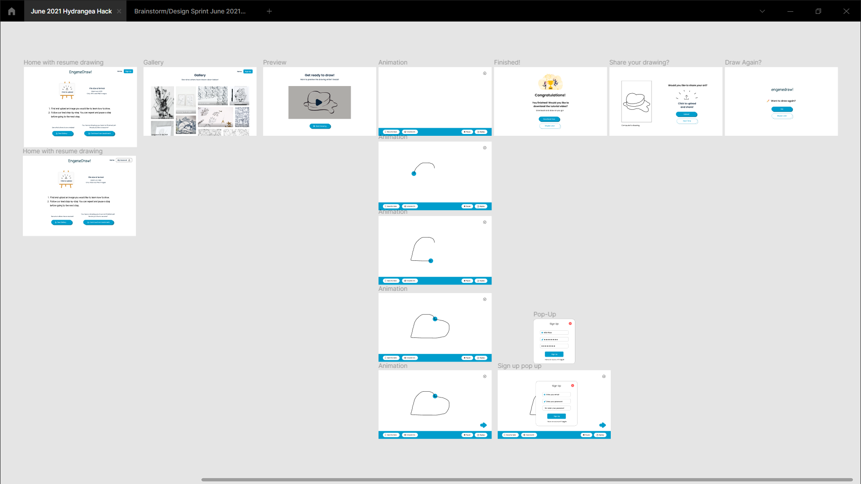Toggle Volume On in bottom Animation frame
The width and height of the screenshot is (861, 484).
pyautogui.click(x=410, y=435)
